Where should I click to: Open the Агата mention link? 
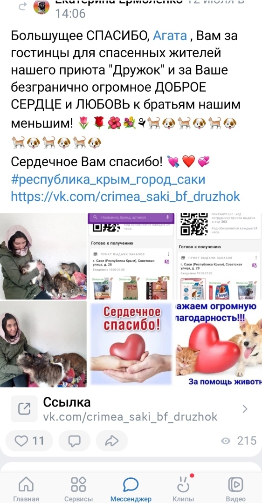click(170, 35)
